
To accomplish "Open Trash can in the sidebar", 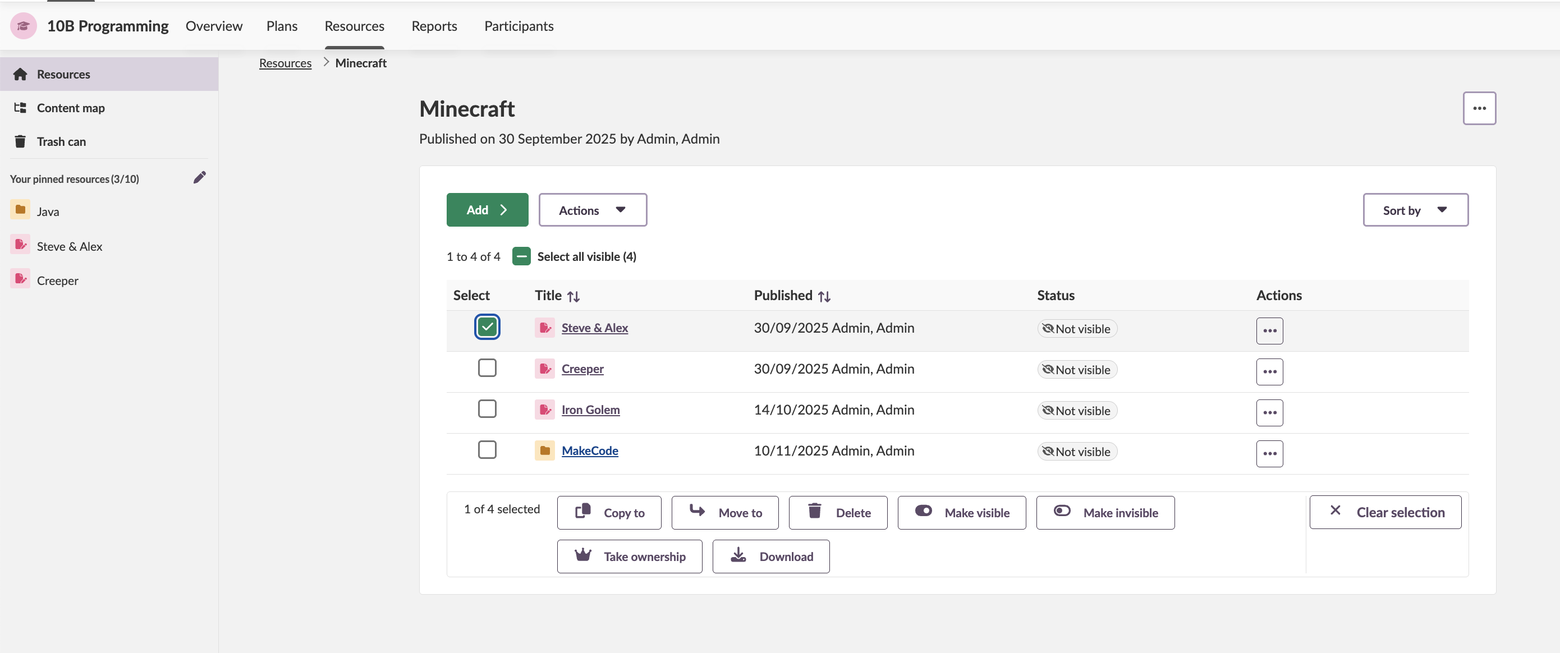I will pyautogui.click(x=61, y=141).
